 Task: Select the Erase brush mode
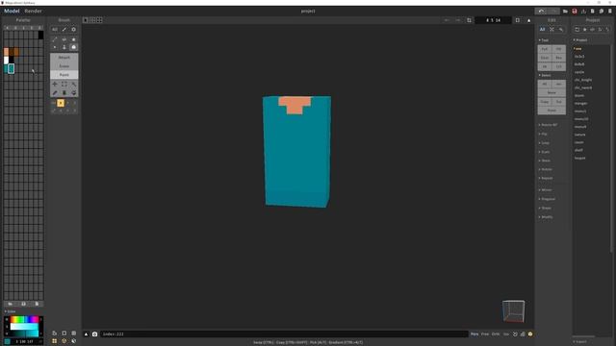coord(64,66)
